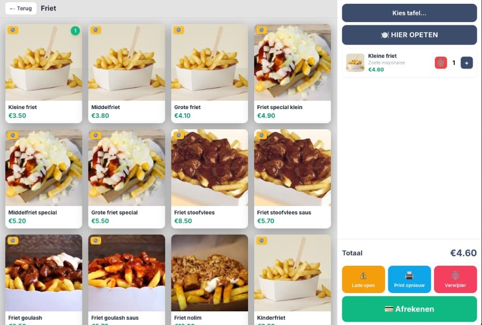The image size is (482, 325).
Task: Click the camera icon on Grote friet card
Action: pos(179,30)
